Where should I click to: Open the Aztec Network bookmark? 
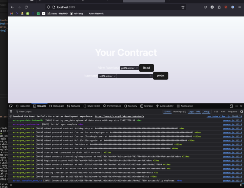(x=96, y=14)
